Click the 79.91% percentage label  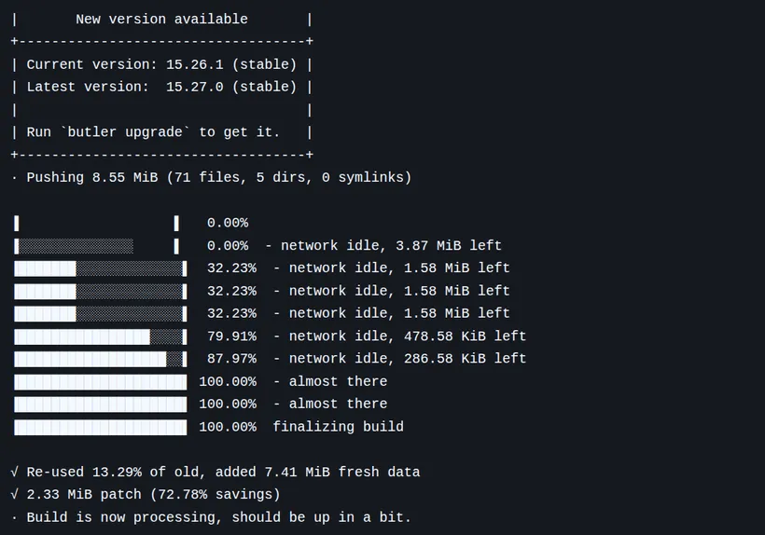[231, 336]
